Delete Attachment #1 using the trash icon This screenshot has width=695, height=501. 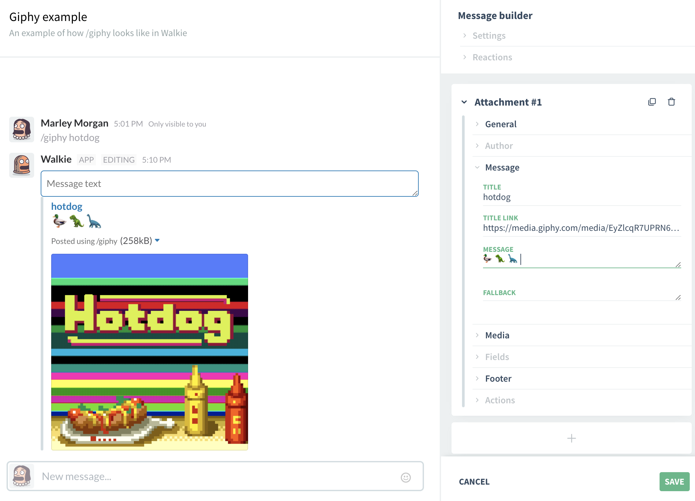click(671, 102)
